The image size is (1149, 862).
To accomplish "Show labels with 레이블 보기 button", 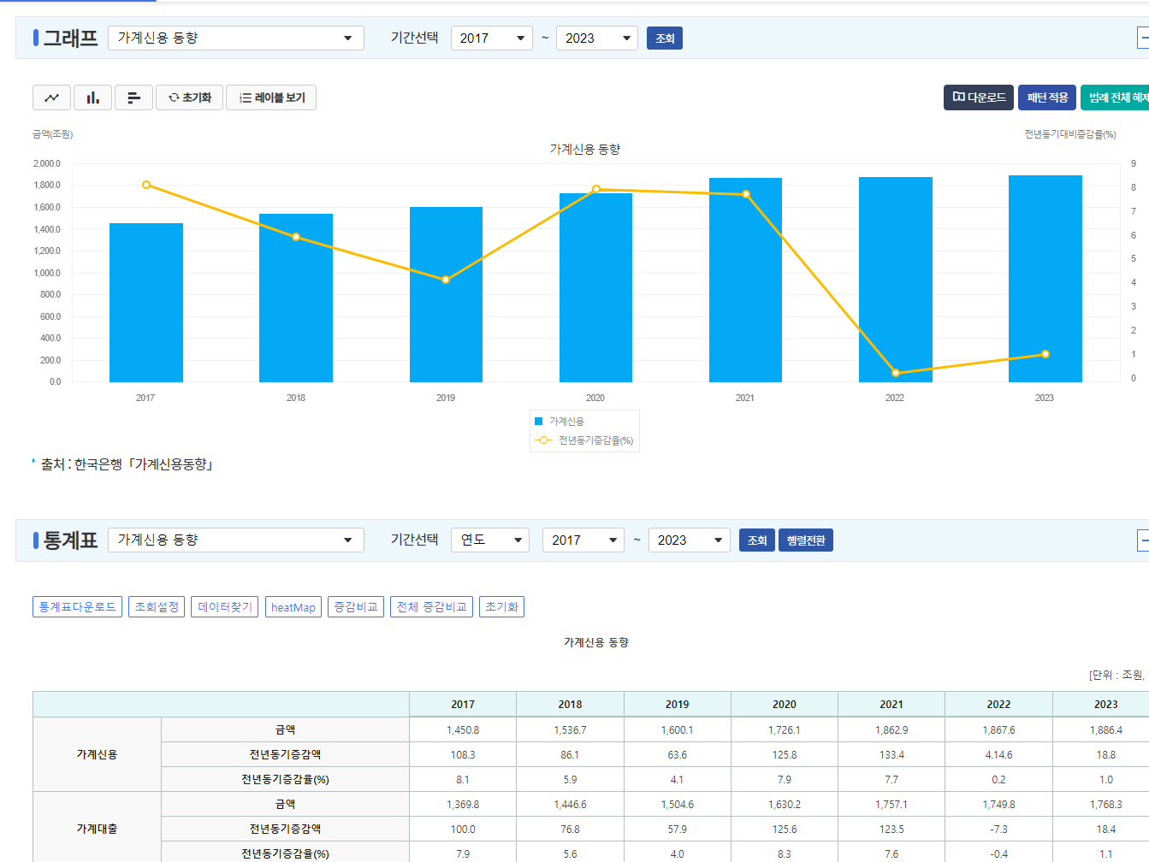I will click(271, 97).
